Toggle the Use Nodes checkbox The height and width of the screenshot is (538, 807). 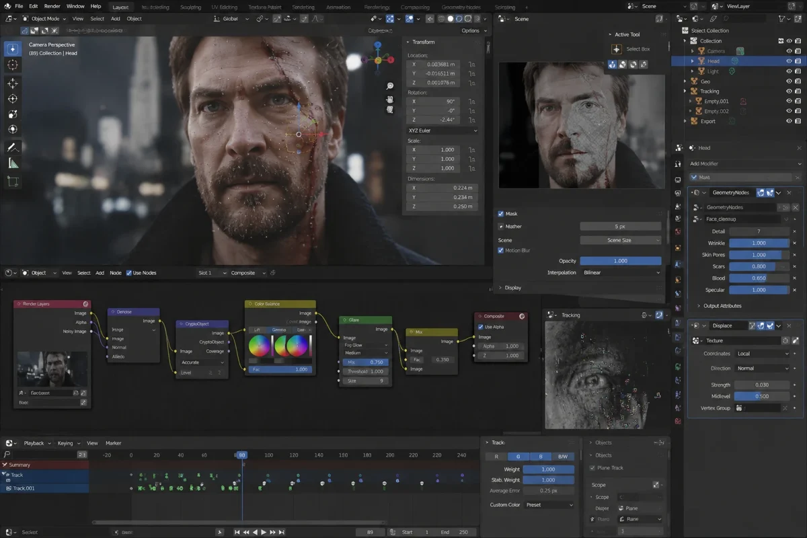pyautogui.click(x=129, y=273)
